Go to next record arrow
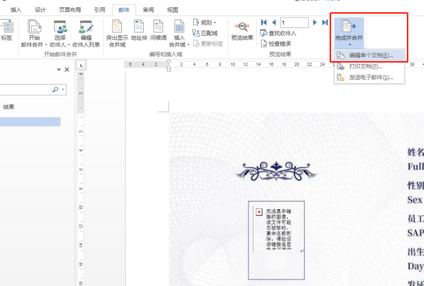424x286 pixels. tap(315, 22)
